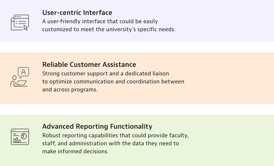Image resolution: width=274 pixels, height=166 pixels.
Task: Select the "Reliable Customer Assistance" heading
Action: click(89, 65)
